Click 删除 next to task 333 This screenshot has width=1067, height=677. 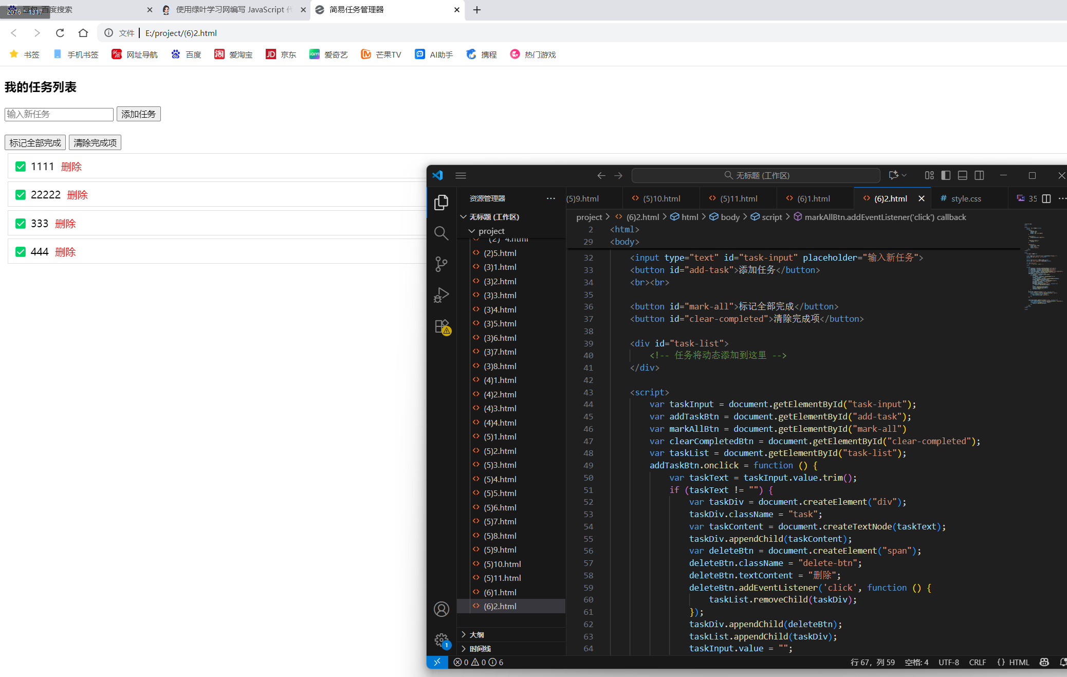click(65, 224)
